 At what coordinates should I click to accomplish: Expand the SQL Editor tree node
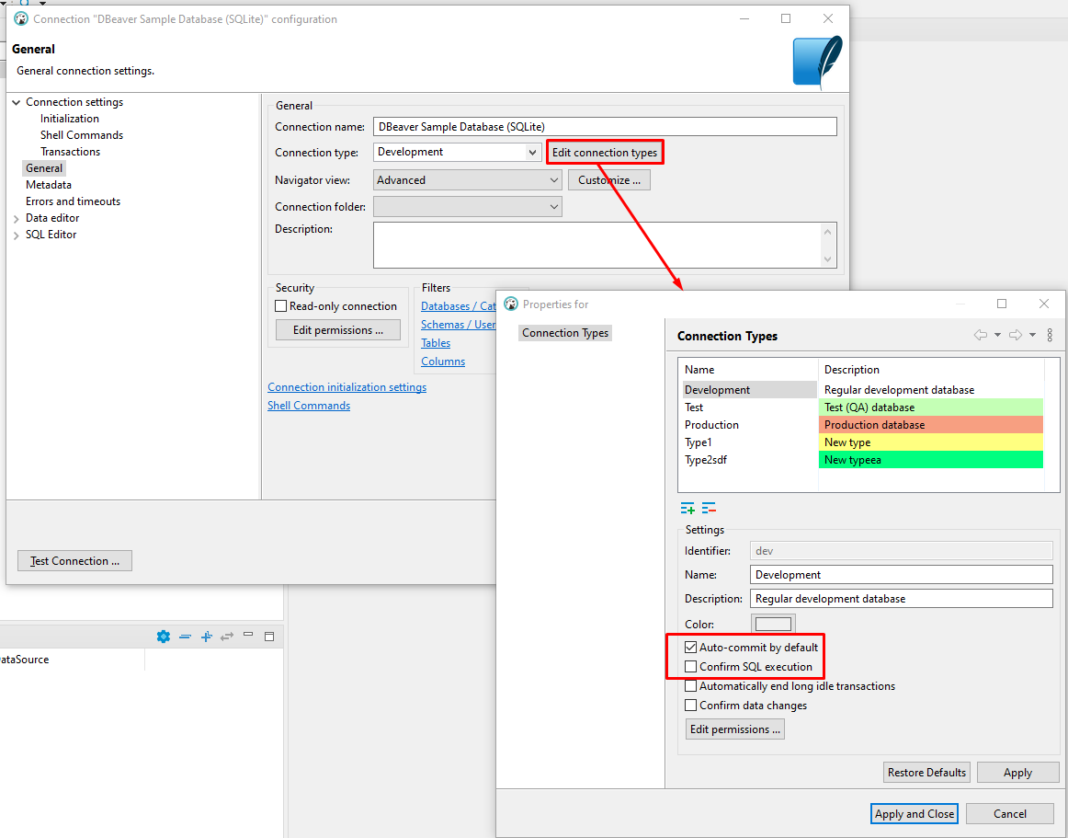pyautogui.click(x=16, y=235)
